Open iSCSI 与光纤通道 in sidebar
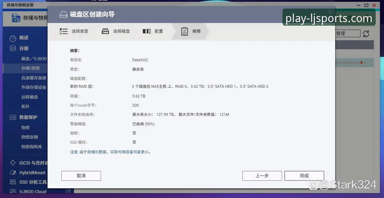Screen dimensions: 384x198 tap(33, 163)
